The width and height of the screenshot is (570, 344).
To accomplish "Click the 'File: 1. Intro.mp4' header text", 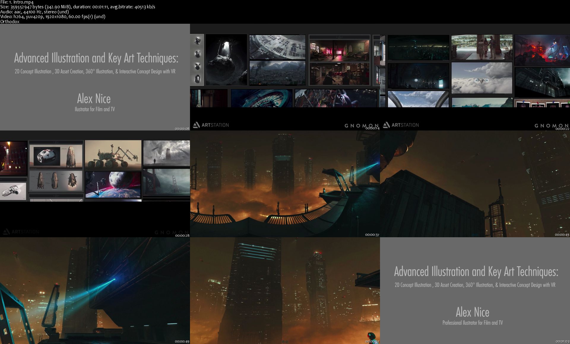I will [17, 2].
